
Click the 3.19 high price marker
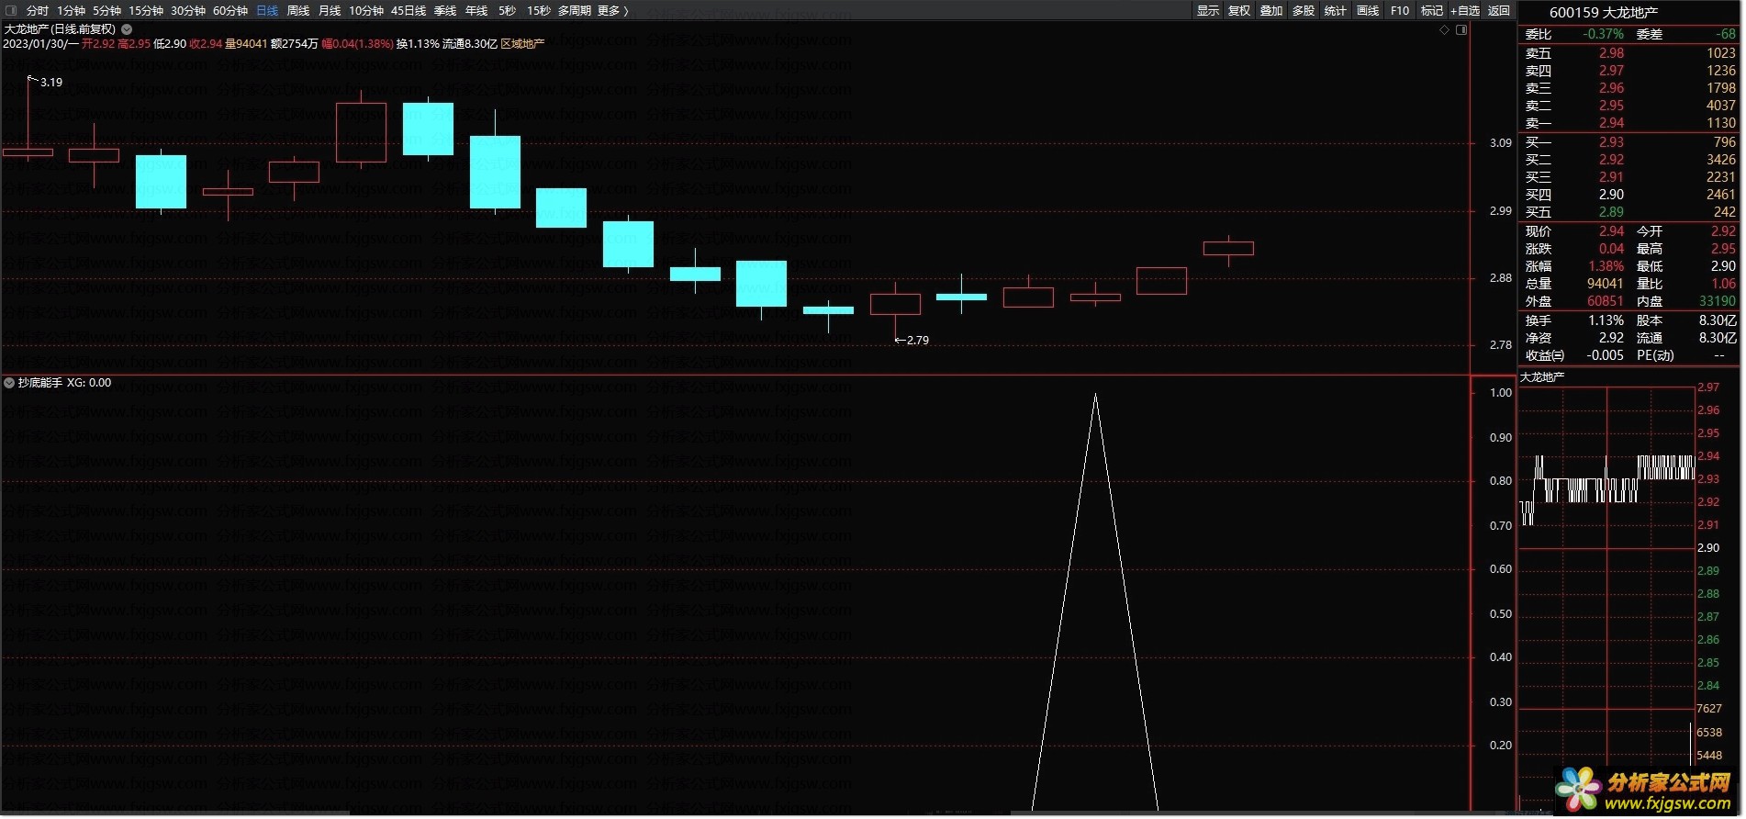[x=51, y=83]
